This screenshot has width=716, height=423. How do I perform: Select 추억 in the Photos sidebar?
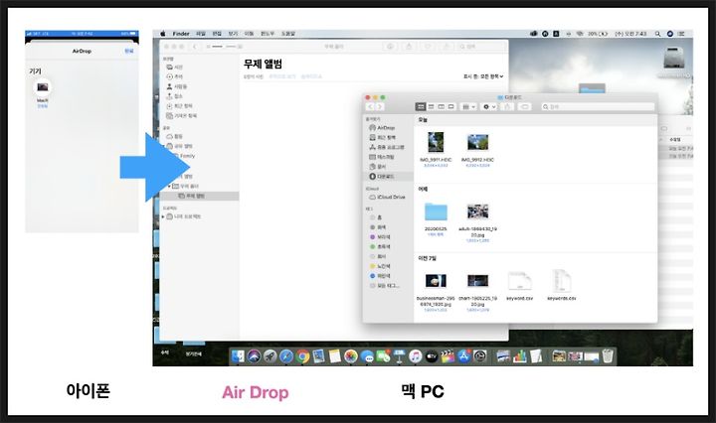pos(175,76)
